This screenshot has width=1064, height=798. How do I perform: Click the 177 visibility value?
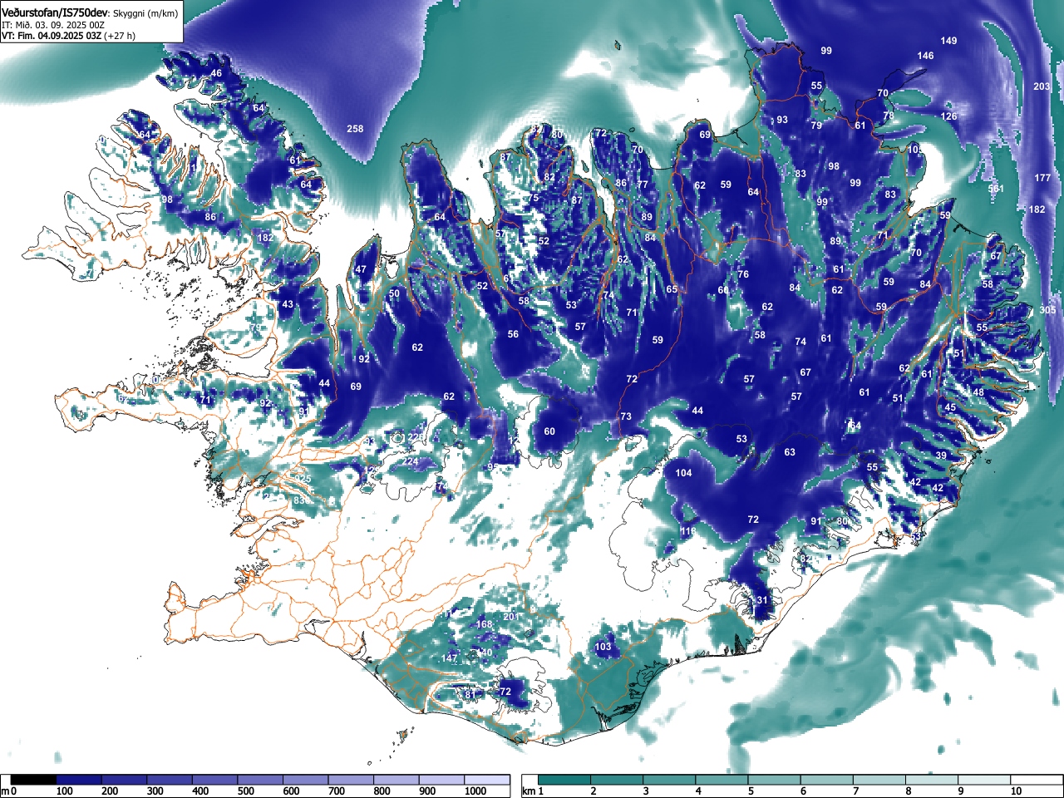pyautogui.click(x=1042, y=178)
